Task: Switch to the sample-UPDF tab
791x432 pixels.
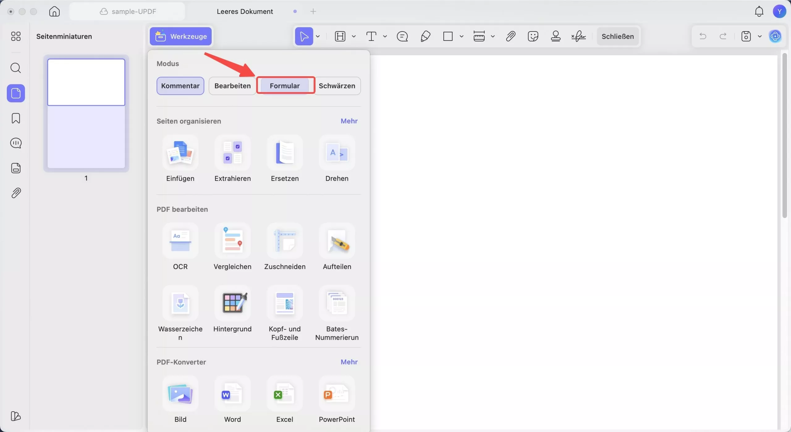Action: coord(127,11)
